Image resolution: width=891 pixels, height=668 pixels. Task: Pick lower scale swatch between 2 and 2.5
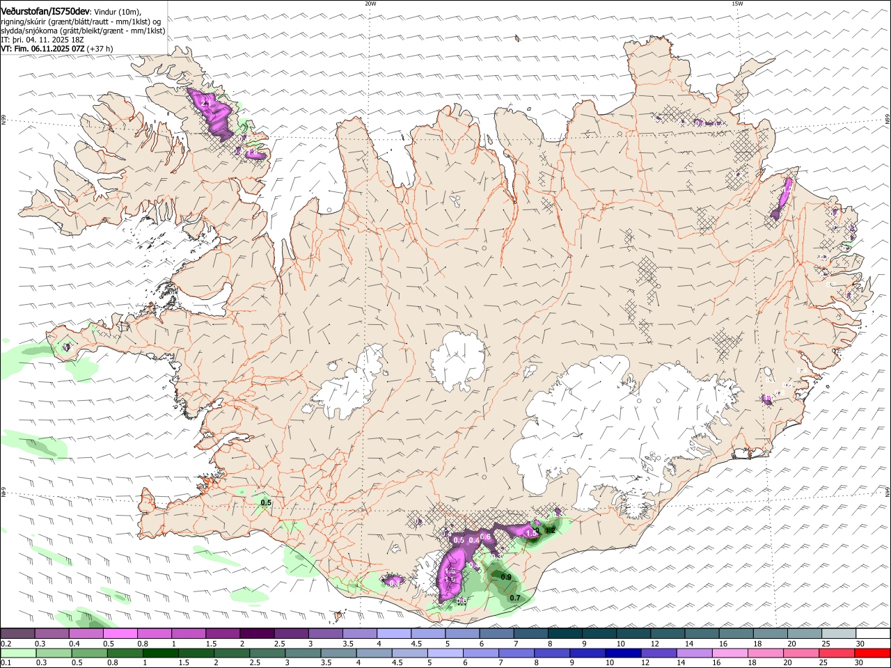point(231,653)
